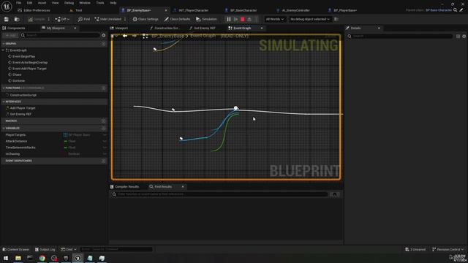The image size is (468, 263).
Task: Open the Tools menu
Action: coord(100,3)
